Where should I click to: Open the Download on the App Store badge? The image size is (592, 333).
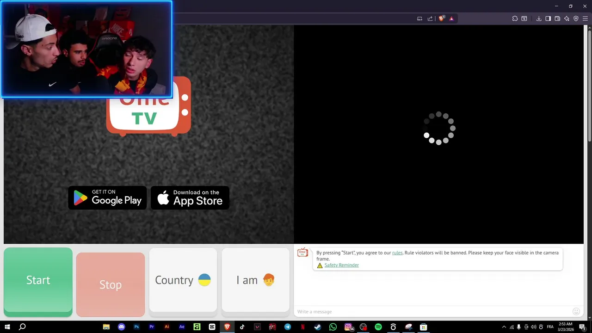tap(190, 197)
